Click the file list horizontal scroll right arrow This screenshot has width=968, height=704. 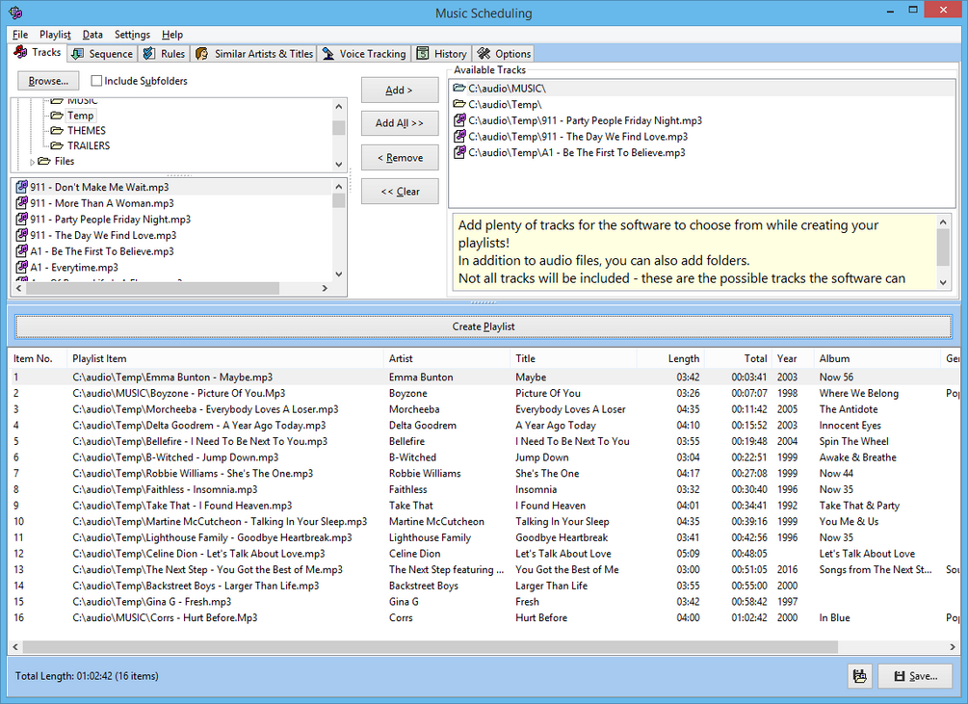click(x=325, y=288)
